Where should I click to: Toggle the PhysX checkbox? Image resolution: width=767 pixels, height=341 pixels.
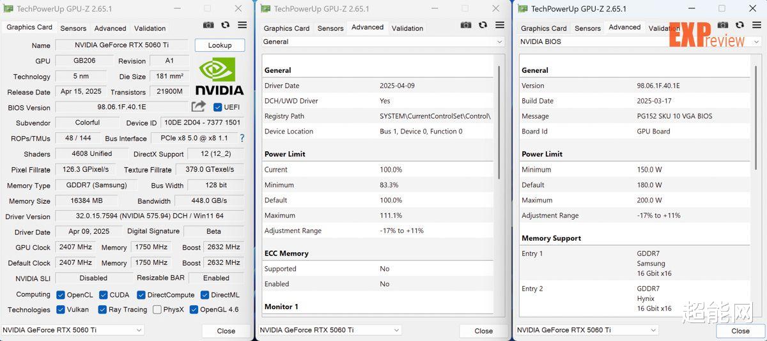pyautogui.click(x=157, y=310)
